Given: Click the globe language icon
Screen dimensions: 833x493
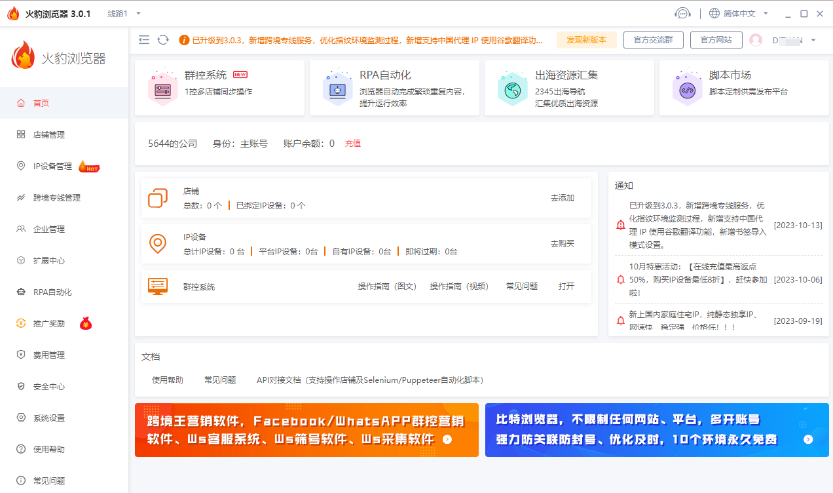Looking at the screenshot, I should [x=714, y=13].
